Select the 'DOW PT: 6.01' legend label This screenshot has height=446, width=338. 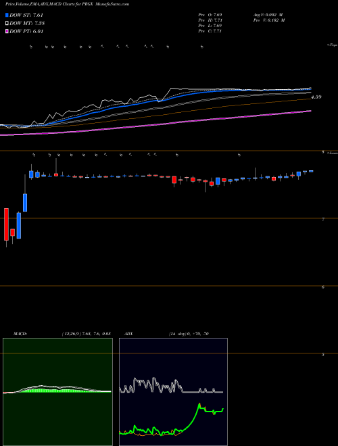point(26,31)
